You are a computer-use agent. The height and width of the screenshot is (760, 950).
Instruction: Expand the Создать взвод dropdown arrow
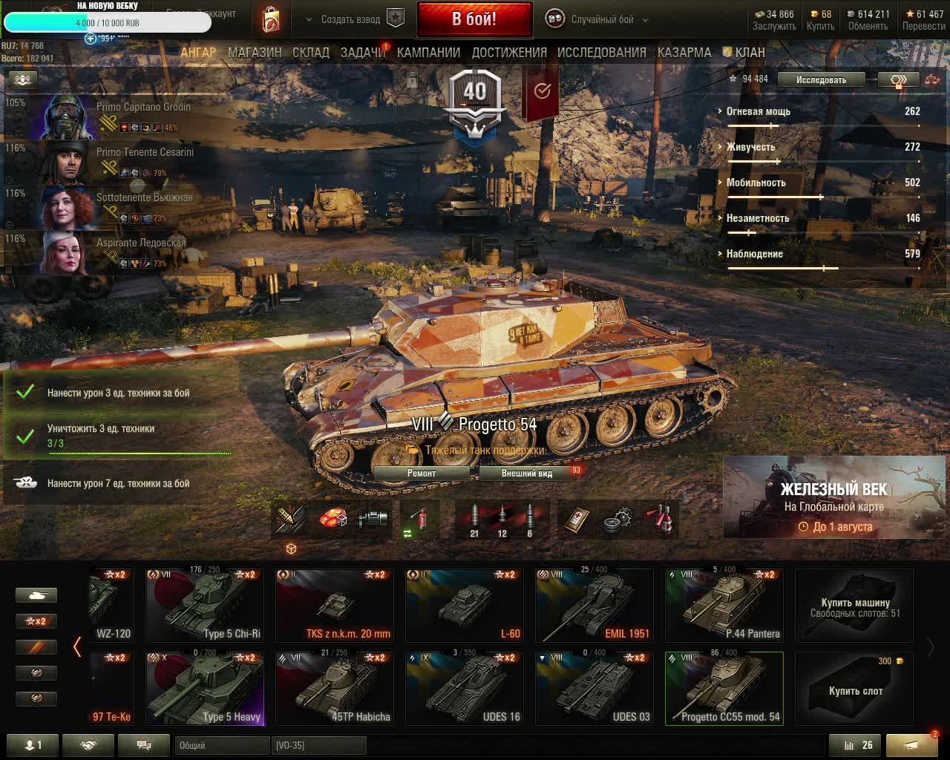tap(309, 20)
